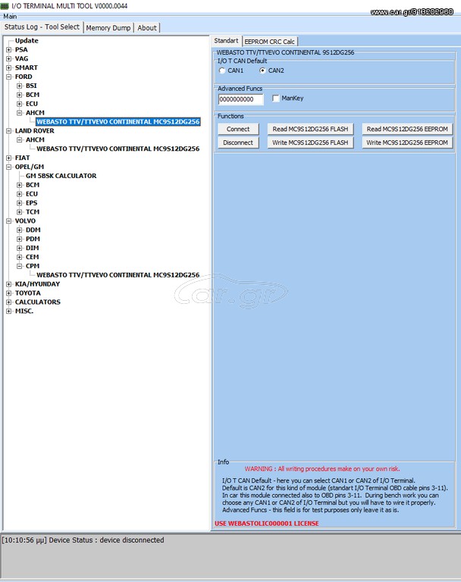Viewport: 461px width, 582px height.
Task: Select the GM 5BSK CALCULATOR item
Action: click(61, 176)
